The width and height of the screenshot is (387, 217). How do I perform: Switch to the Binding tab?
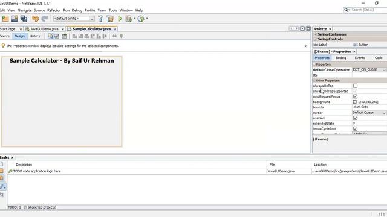[341, 58]
